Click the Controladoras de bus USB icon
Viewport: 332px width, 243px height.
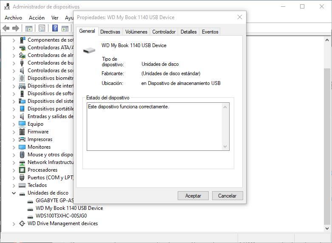click(x=22, y=63)
